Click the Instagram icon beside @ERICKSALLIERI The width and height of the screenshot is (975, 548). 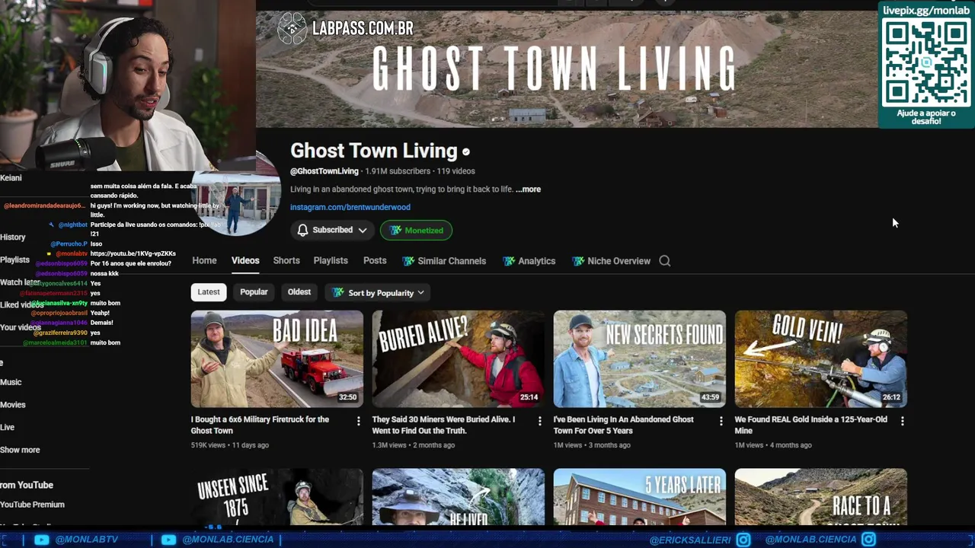pos(743,540)
